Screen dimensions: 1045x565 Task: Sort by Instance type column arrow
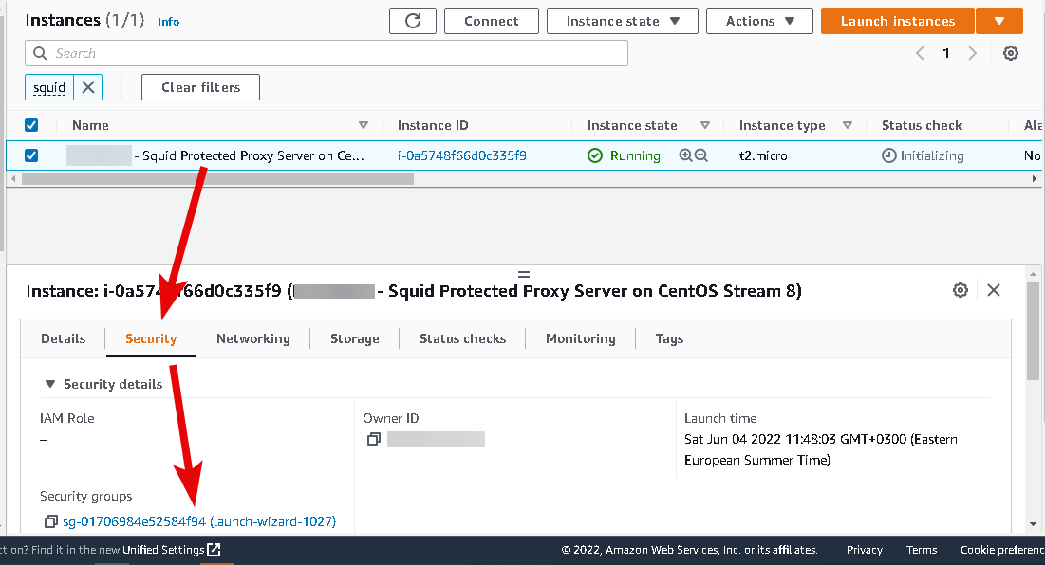[x=848, y=125]
